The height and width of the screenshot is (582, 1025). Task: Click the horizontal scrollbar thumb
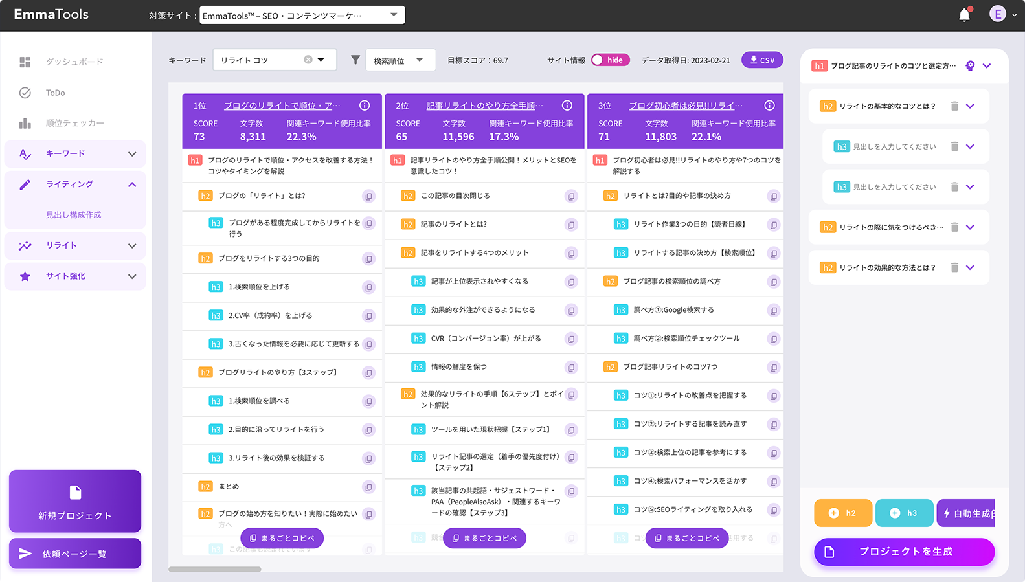[x=215, y=570]
